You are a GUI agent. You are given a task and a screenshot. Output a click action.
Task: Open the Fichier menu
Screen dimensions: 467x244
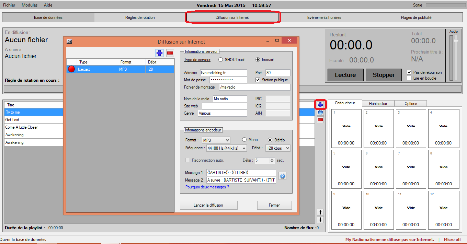[x=9, y=5]
